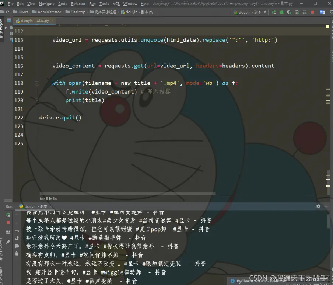Click output line starting with 是否过了太久
Viewport: 333px width, 285px height.
pyautogui.click(x=81, y=281)
